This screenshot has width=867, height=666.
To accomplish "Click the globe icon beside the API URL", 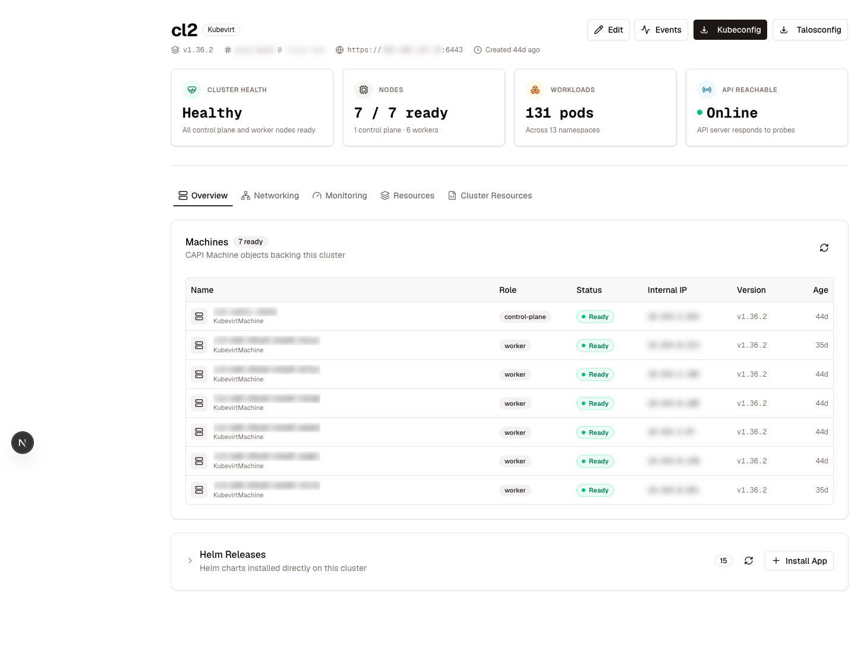I will 340,50.
